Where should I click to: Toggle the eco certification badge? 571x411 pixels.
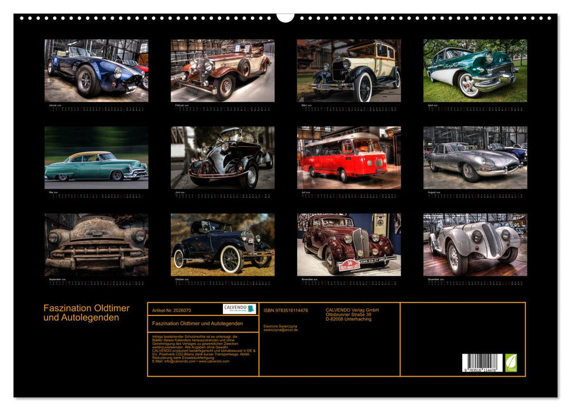pos(512,362)
